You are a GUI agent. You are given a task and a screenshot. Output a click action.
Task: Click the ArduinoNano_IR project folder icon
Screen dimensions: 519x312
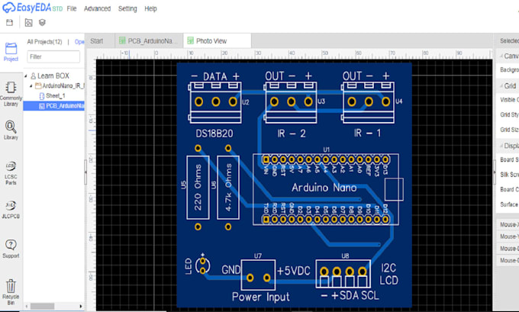[x=38, y=85]
